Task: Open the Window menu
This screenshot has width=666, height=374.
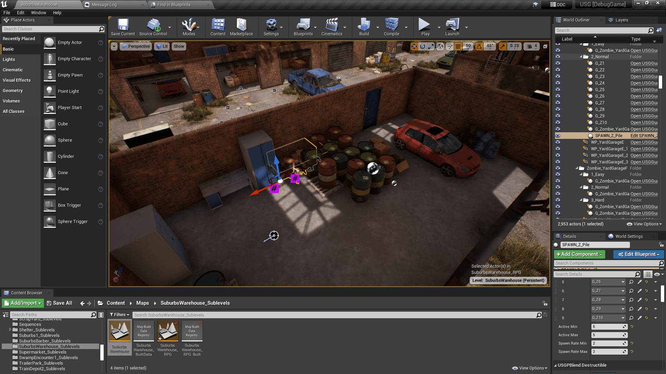Action: 38,13
